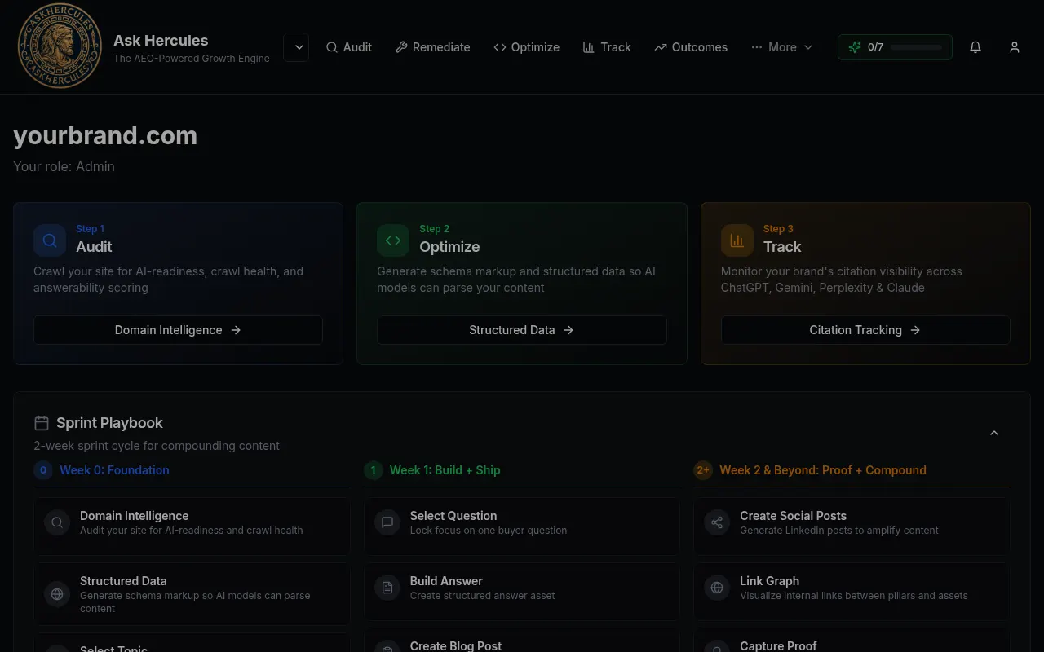This screenshot has height=652, width=1044.
Task: Expand the More navigation dropdown
Action: (x=782, y=47)
